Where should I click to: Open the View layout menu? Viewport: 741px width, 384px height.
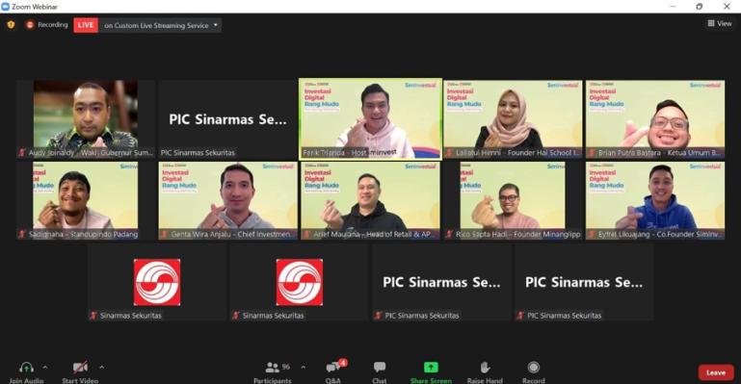click(x=719, y=23)
